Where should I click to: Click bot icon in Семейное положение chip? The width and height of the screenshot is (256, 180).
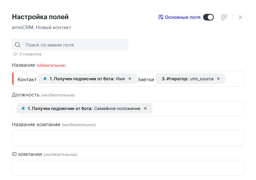(x=23, y=108)
